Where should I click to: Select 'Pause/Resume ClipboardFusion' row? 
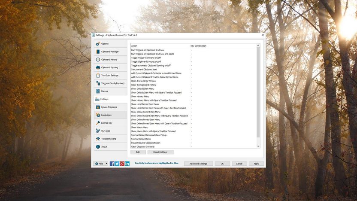(194, 143)
